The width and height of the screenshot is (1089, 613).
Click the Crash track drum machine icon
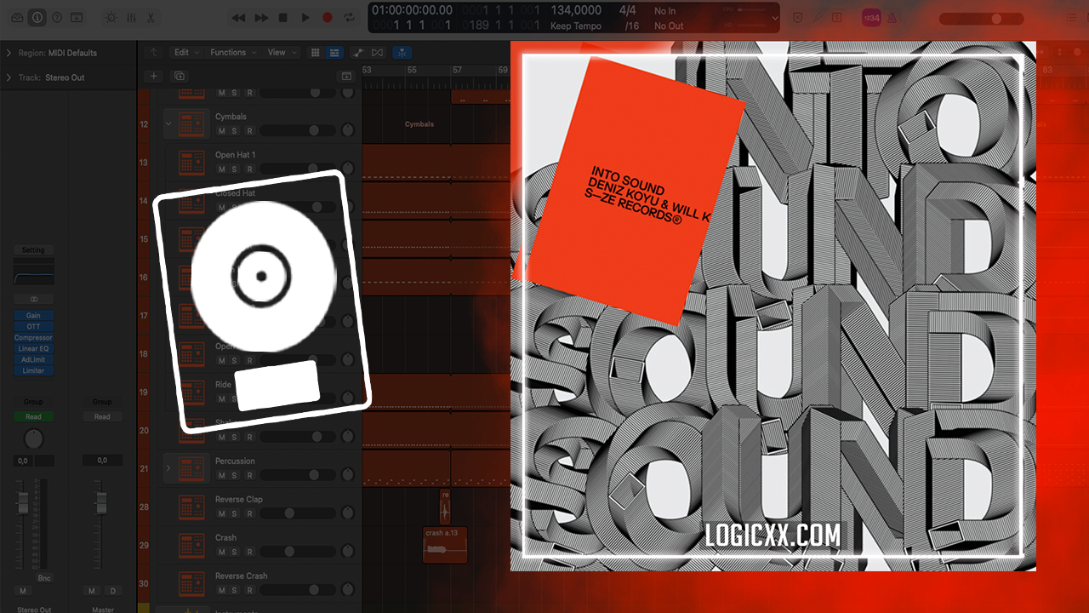(x=192, y=545)
